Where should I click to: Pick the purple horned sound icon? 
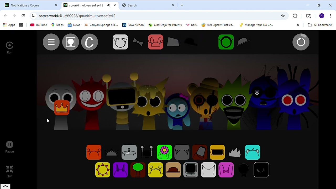tap(120, 170)
